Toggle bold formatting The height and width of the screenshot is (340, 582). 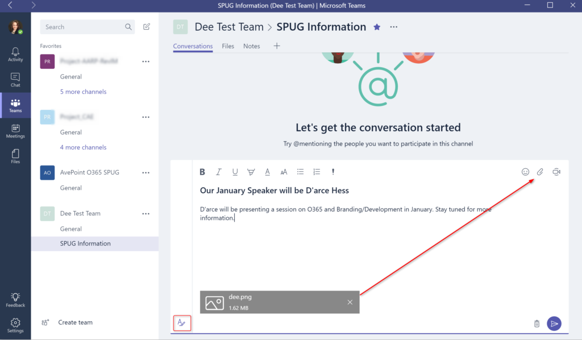pyautogui.click(x=202, y=172)
